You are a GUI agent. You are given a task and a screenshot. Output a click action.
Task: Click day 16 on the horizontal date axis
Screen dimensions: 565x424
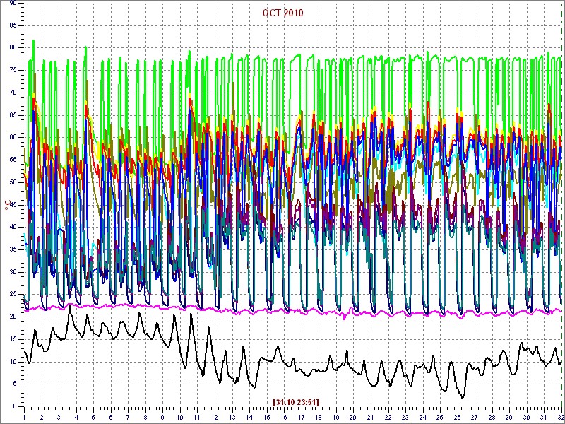[283, 417]
